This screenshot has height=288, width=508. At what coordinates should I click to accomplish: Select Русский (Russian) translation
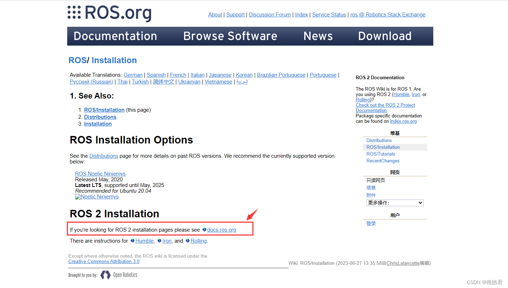click(x=92, y=82)
